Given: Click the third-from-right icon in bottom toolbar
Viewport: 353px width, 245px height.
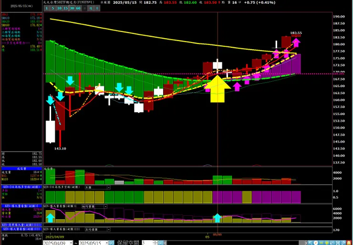Looking at the screenshot, I should click(x=338, y=243).
